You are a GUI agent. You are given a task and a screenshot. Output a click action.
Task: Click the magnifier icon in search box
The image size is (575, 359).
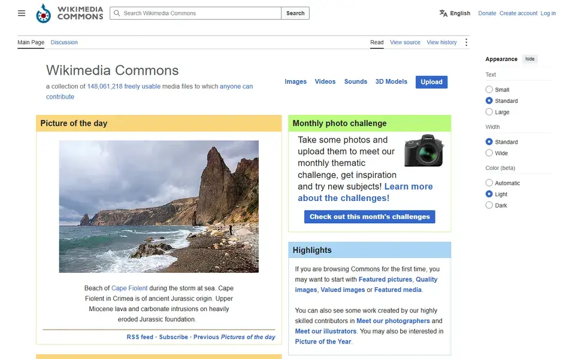[117, 13]
